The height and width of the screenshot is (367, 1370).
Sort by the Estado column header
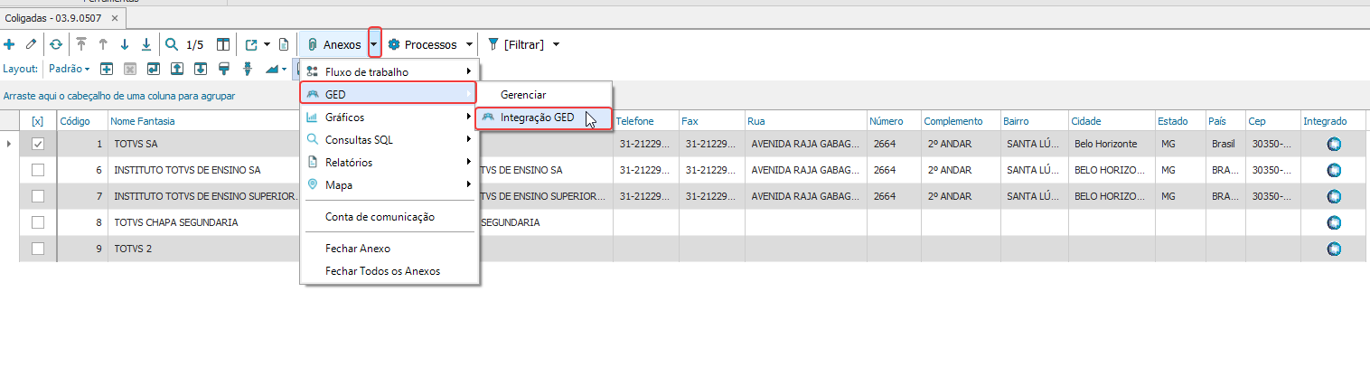(x=1179, y=121)
